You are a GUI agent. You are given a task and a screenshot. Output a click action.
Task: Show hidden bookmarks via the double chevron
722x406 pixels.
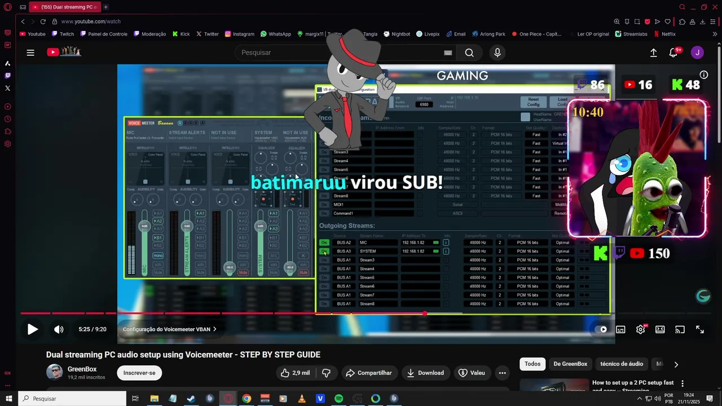pyautogui.click(x=715, y=34)
